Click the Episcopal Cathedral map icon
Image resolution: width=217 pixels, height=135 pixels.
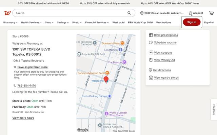pyautogui.click(x=95, y=43)
